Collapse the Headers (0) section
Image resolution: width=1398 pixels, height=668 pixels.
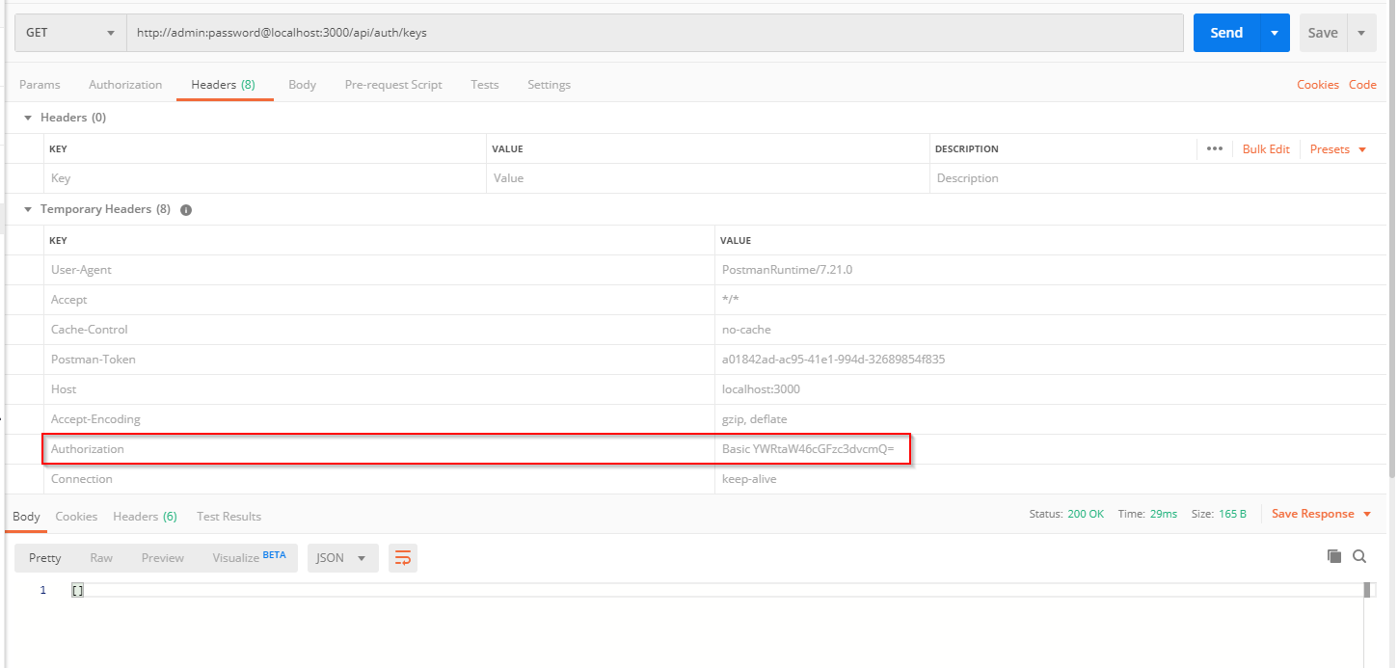pyautogui.click(x=27, y=117)
